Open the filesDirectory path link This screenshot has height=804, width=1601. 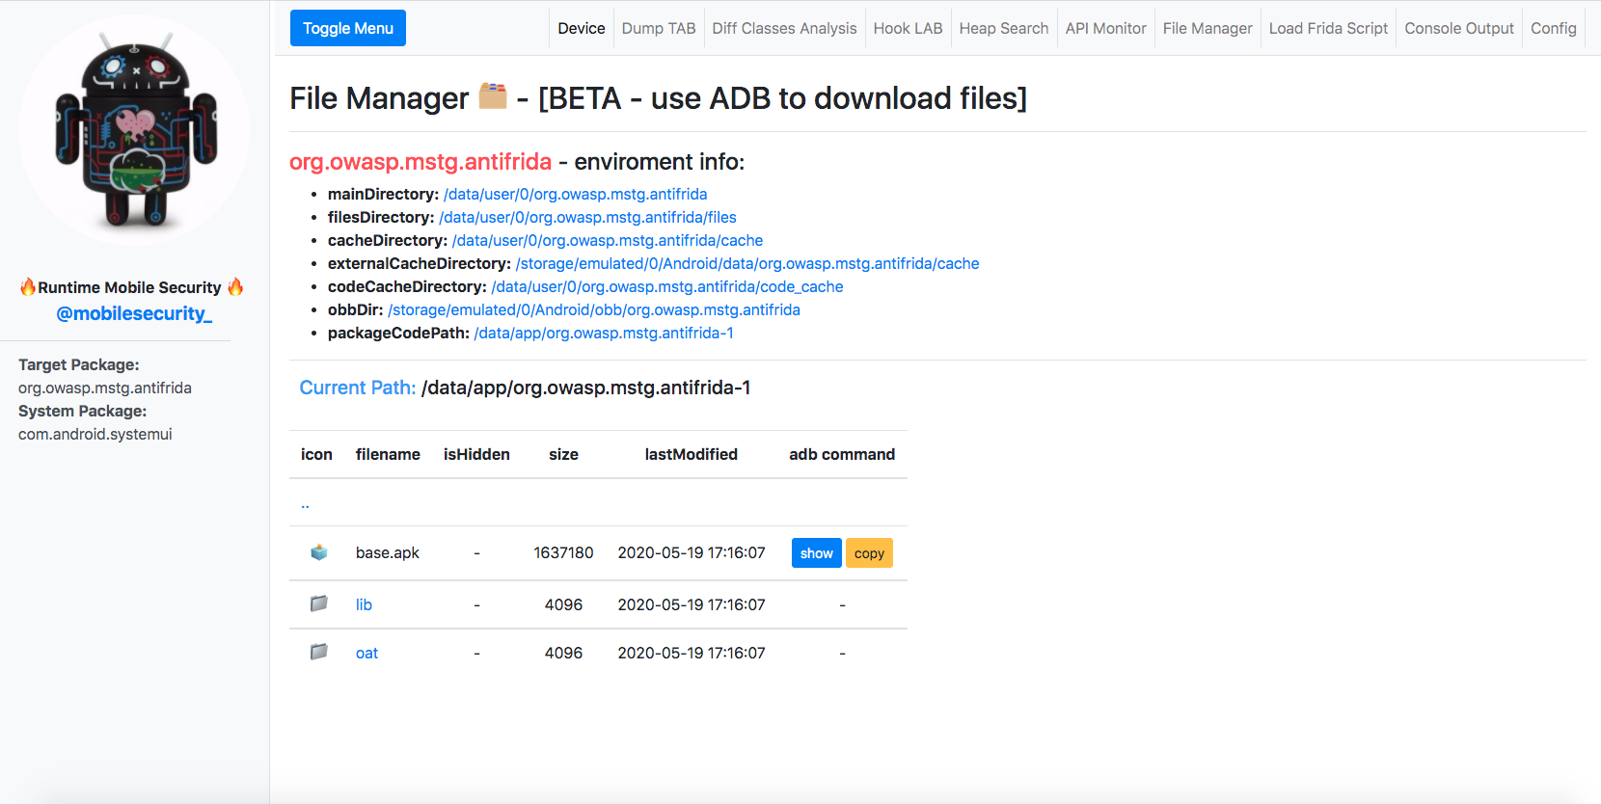pyautogui.click(x=587, y=217)
